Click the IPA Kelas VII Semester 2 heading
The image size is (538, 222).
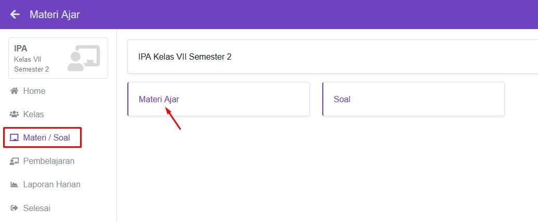185,57
